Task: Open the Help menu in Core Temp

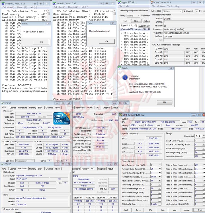Action: 177,6
